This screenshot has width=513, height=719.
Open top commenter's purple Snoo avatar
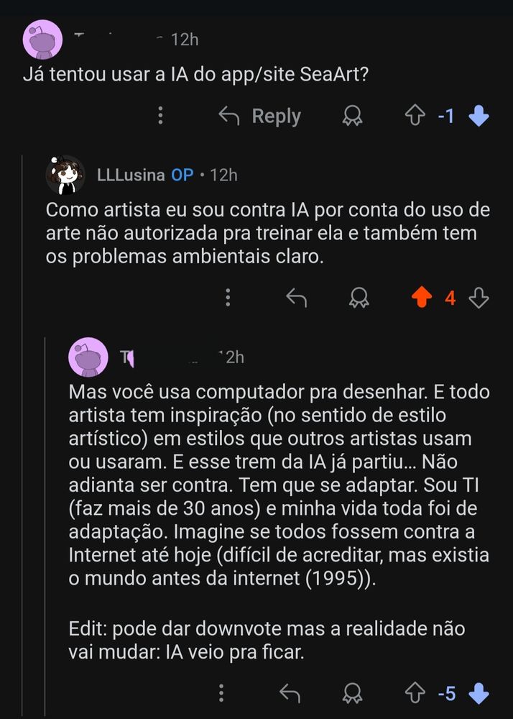[42, 40]
